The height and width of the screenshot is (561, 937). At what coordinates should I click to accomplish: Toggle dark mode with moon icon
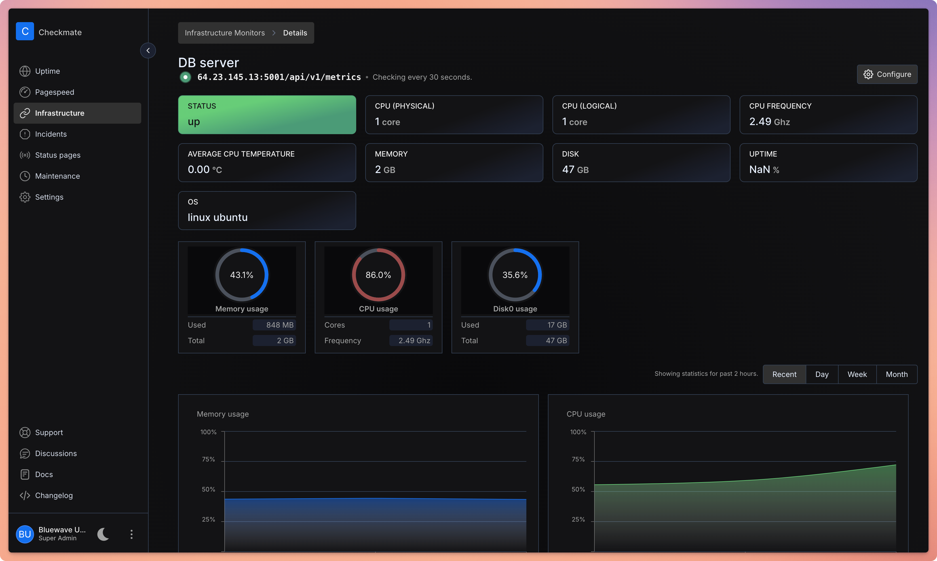point(103,534)
